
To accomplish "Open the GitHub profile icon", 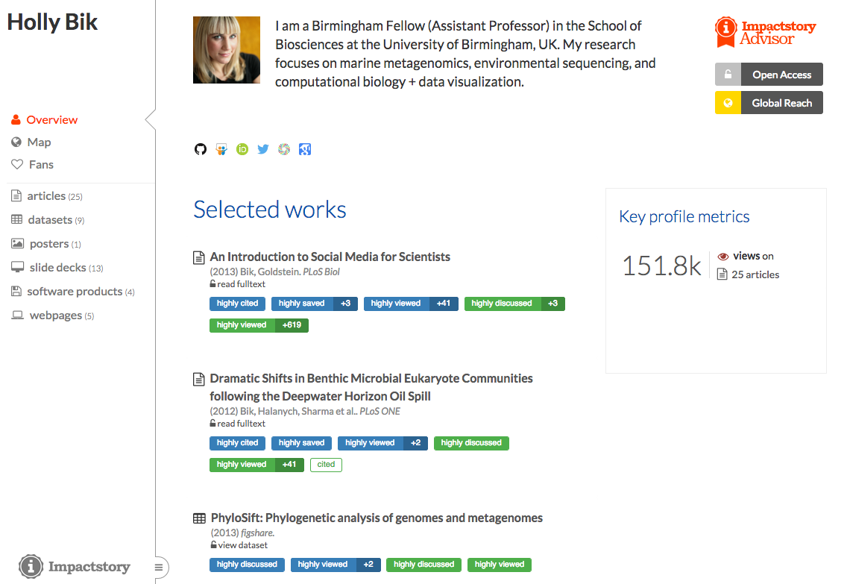I will pos(200,149).
